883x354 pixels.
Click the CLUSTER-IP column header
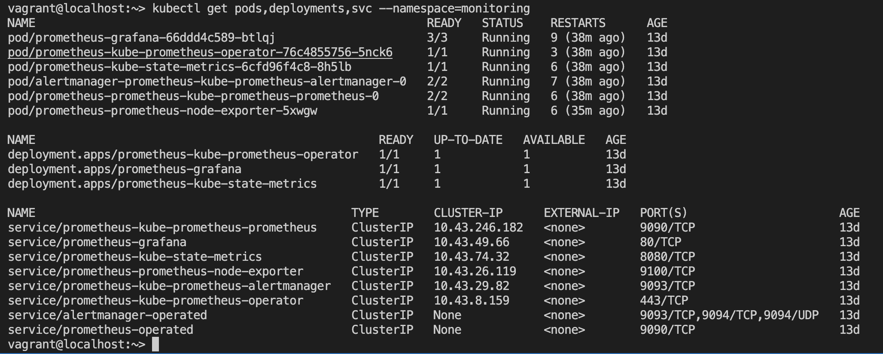(x=468, y=213)
